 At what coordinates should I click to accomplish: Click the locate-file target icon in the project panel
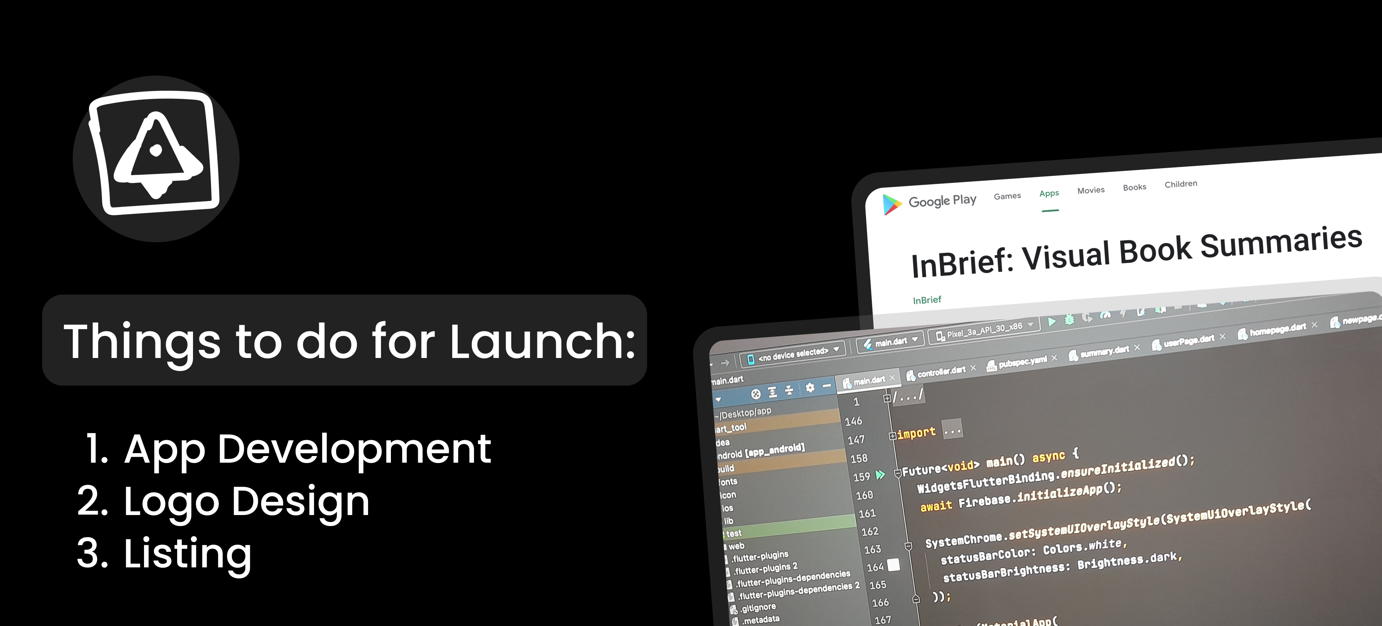755,394
